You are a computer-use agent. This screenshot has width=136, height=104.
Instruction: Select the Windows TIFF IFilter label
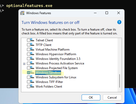(x=49, y=82)
